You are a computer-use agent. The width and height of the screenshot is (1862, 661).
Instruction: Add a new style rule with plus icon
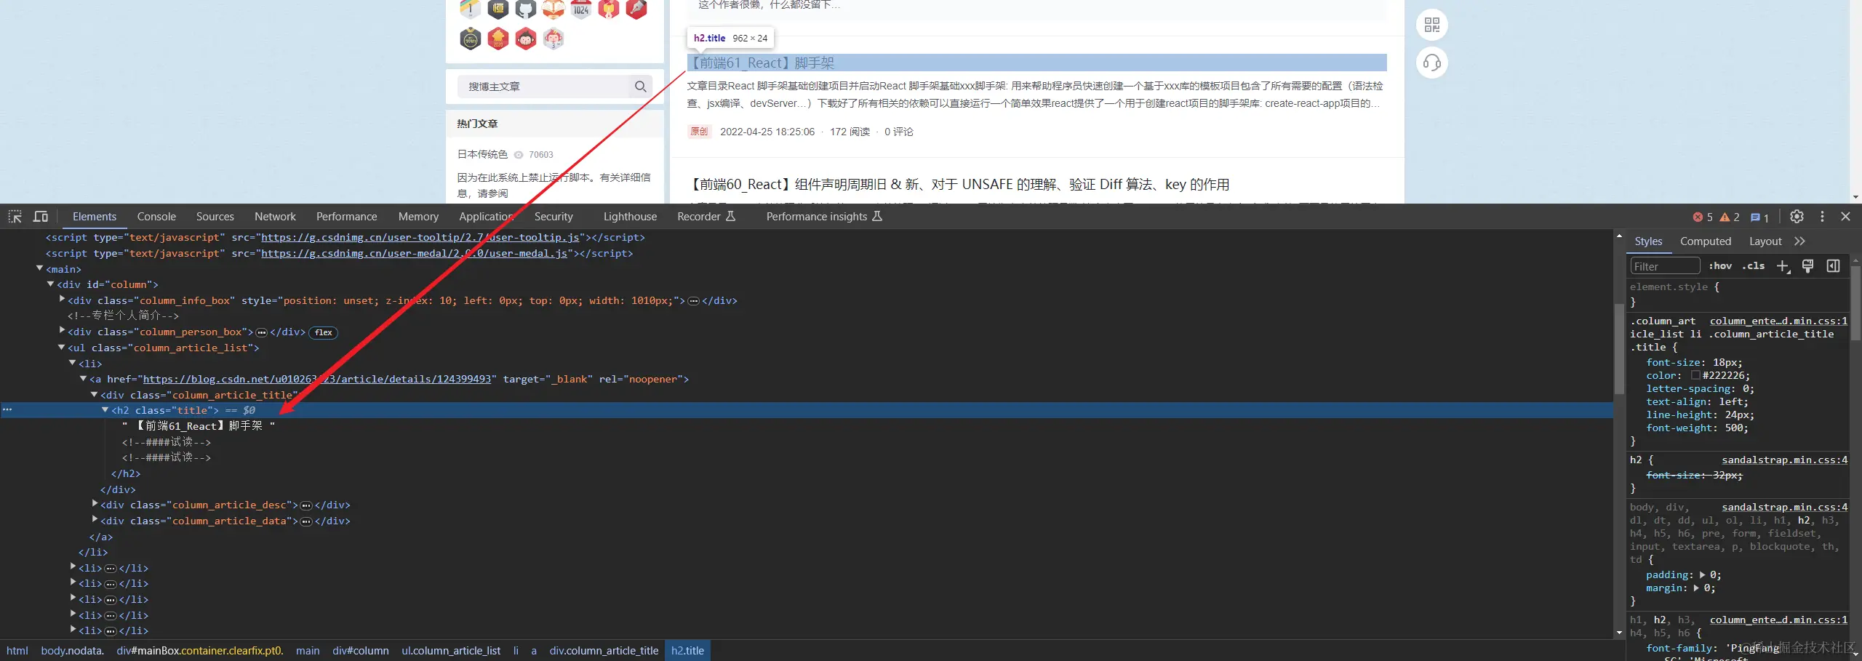[1783, 266]
